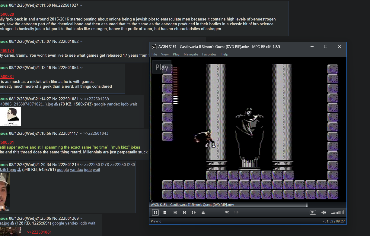This screenshot has height=236, width=370.
Task: Click google link for the 1500x743 image
Action: (100, 104)
